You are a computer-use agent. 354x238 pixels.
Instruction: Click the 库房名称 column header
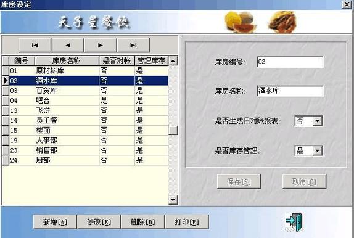pos(67,61)
